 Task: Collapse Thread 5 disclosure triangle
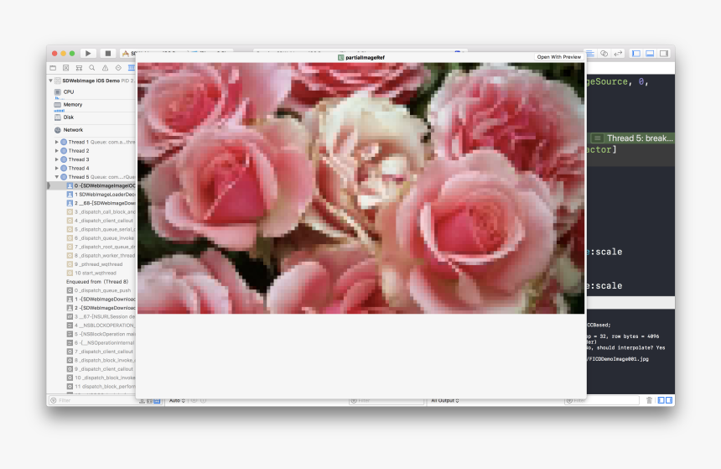pyautogui.click(x=56, y=177)
